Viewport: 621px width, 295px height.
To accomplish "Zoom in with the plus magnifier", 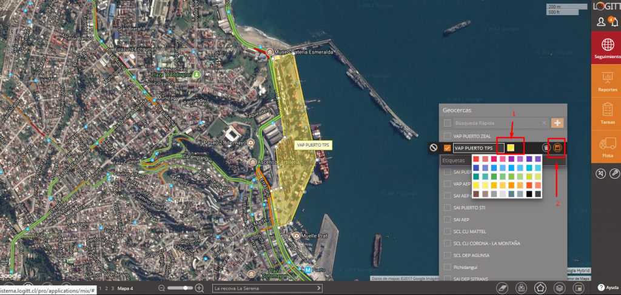I will pos(199,288).
